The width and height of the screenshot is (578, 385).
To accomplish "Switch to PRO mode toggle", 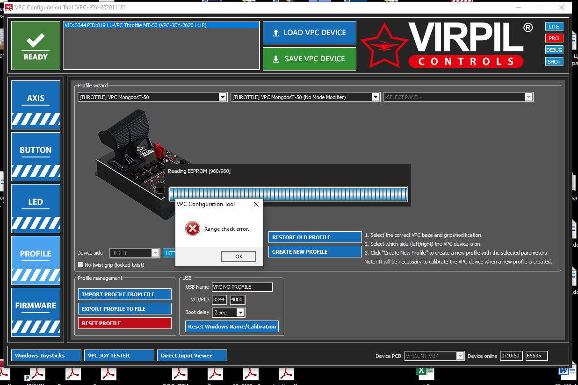I will 554,38.
